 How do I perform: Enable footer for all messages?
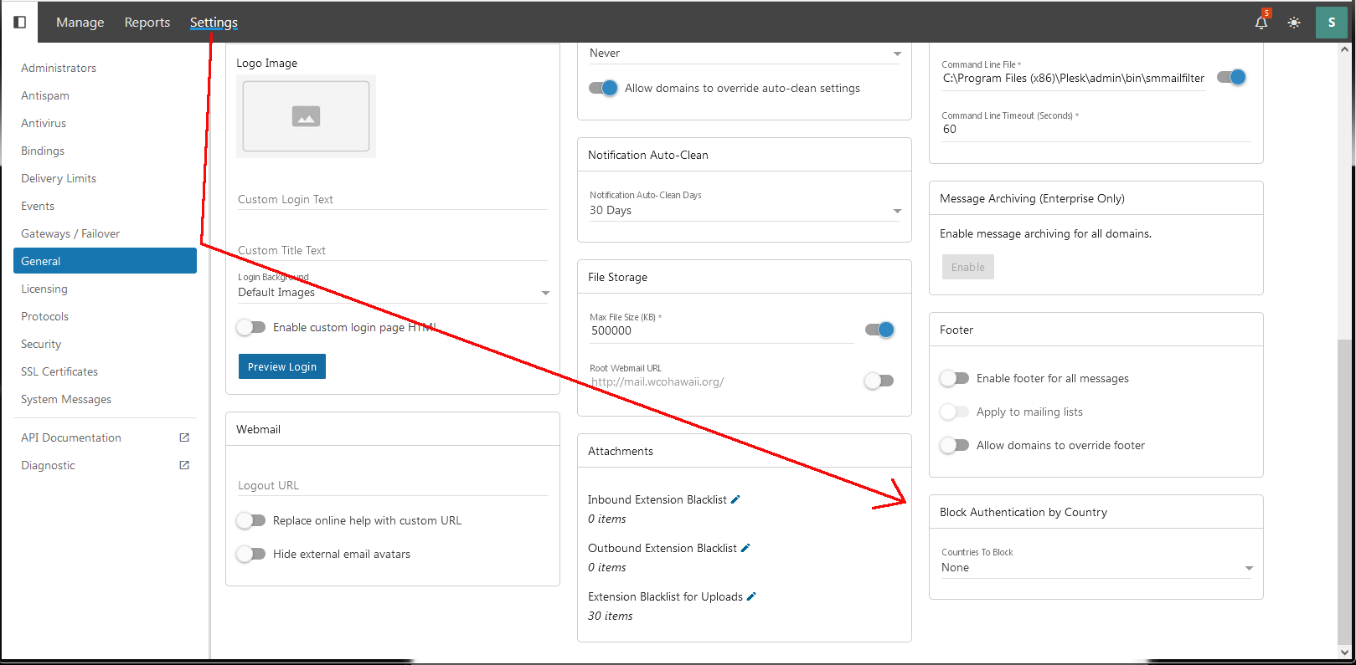(954, 378)
